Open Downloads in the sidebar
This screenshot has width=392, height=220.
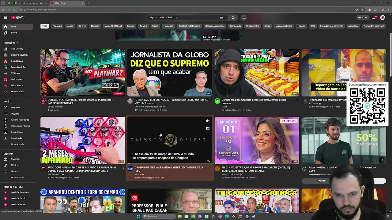(18, 138)
